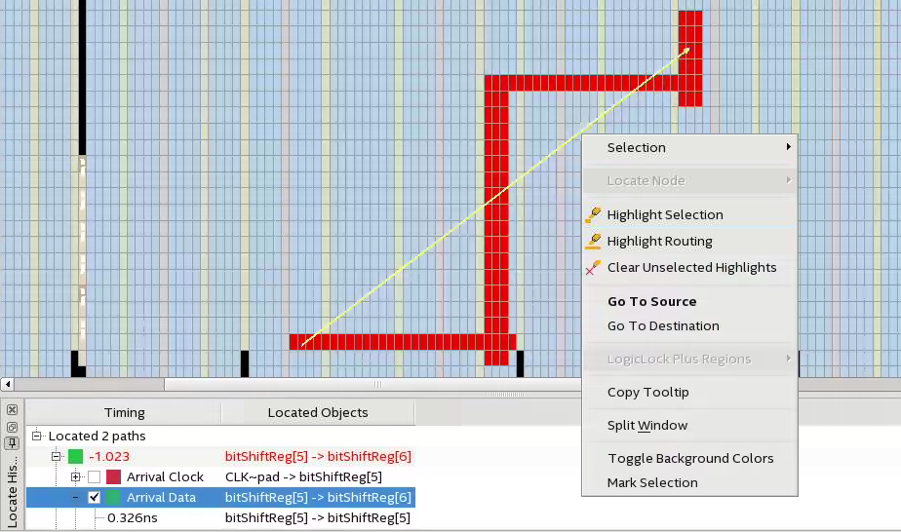The width and height of the screenshot is (901, 532).
Task: Click green swatch next to -1.023
Action: pyautogui.click(x=75, y=456)
